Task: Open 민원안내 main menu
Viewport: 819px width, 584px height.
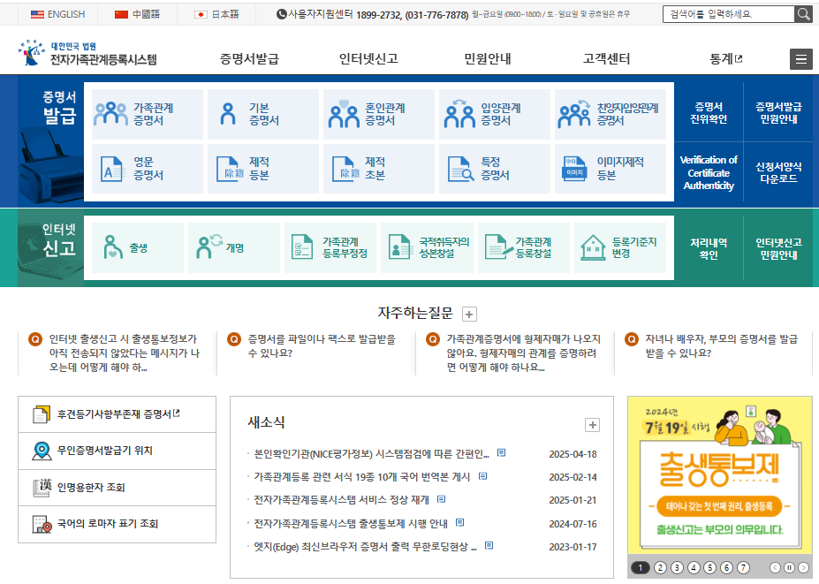Action: pyautogui.click(x=488, y=59)
